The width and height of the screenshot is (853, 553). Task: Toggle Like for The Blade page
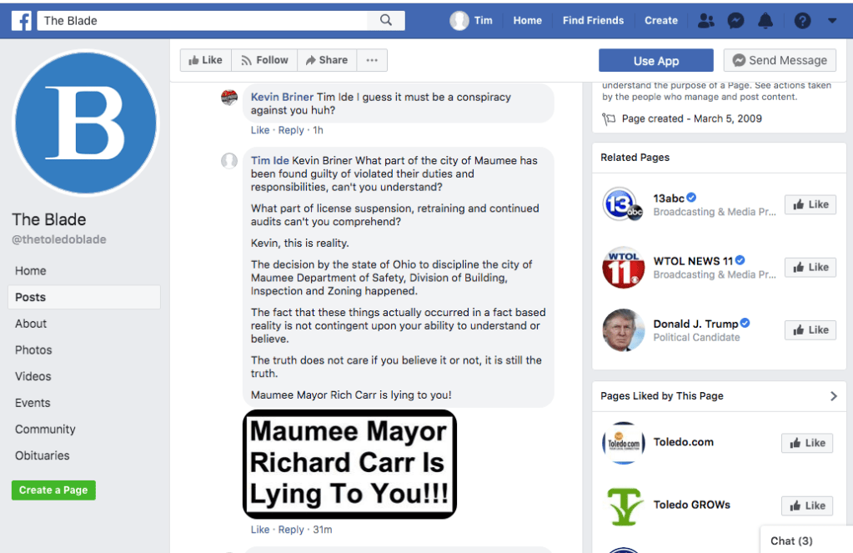click(x=205, y=60)
